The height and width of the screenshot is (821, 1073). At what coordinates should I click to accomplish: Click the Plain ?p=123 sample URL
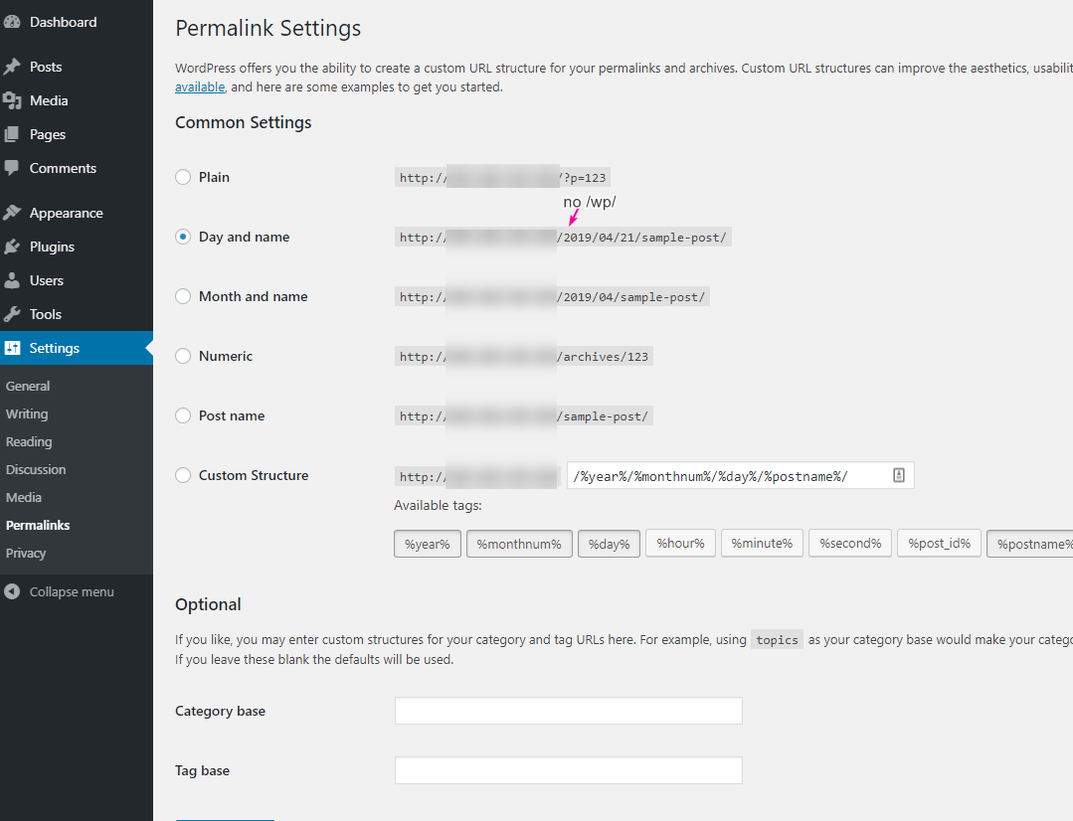tap(502, 178)
